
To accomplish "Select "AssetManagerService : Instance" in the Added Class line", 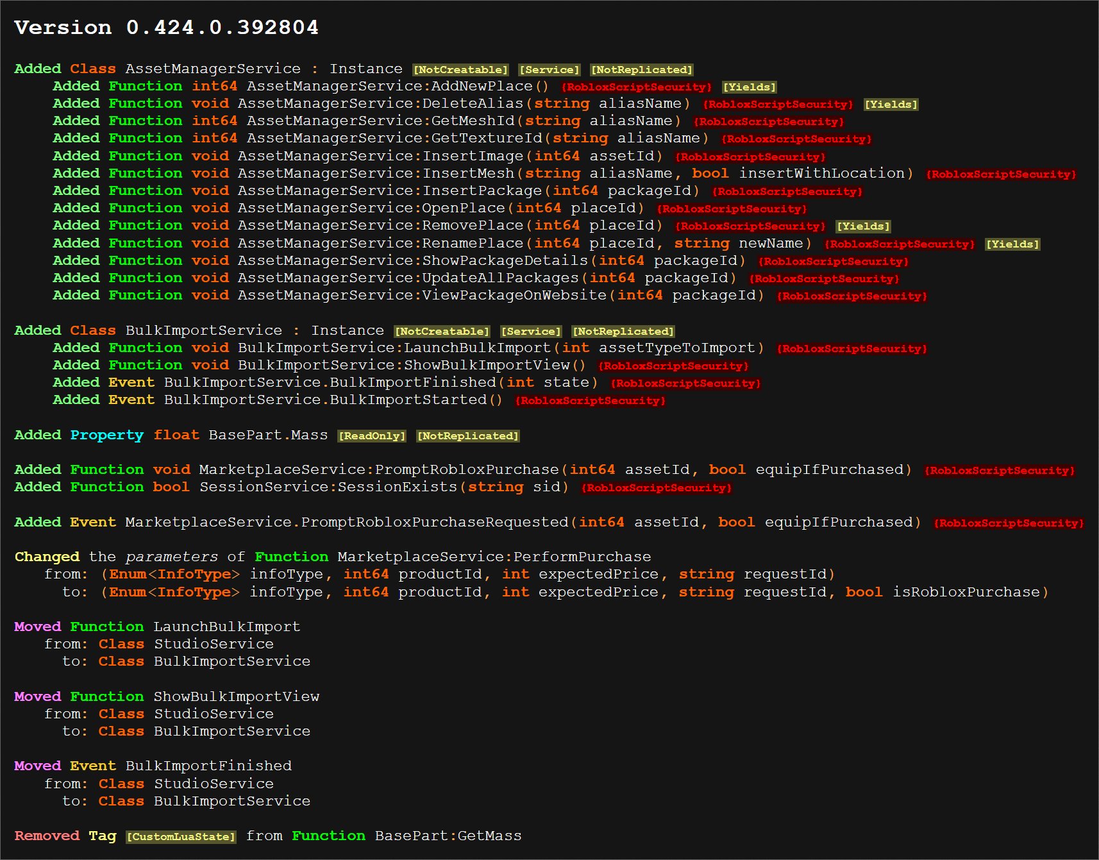I will 264,69.
